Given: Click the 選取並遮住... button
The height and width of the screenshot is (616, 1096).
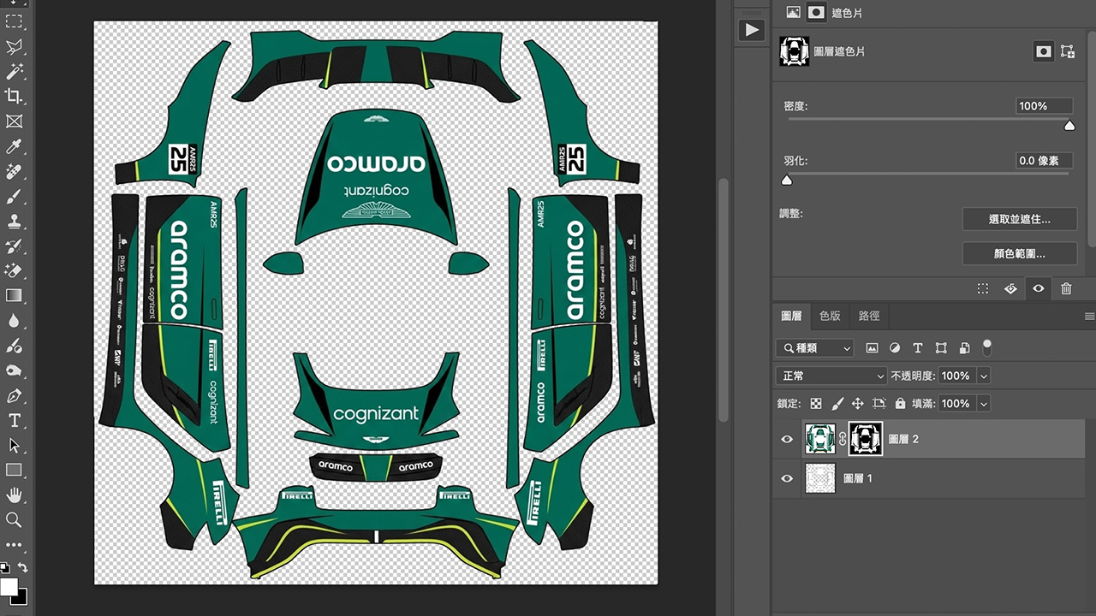Looking at the screenshot, I should (x=1019, y=219).
